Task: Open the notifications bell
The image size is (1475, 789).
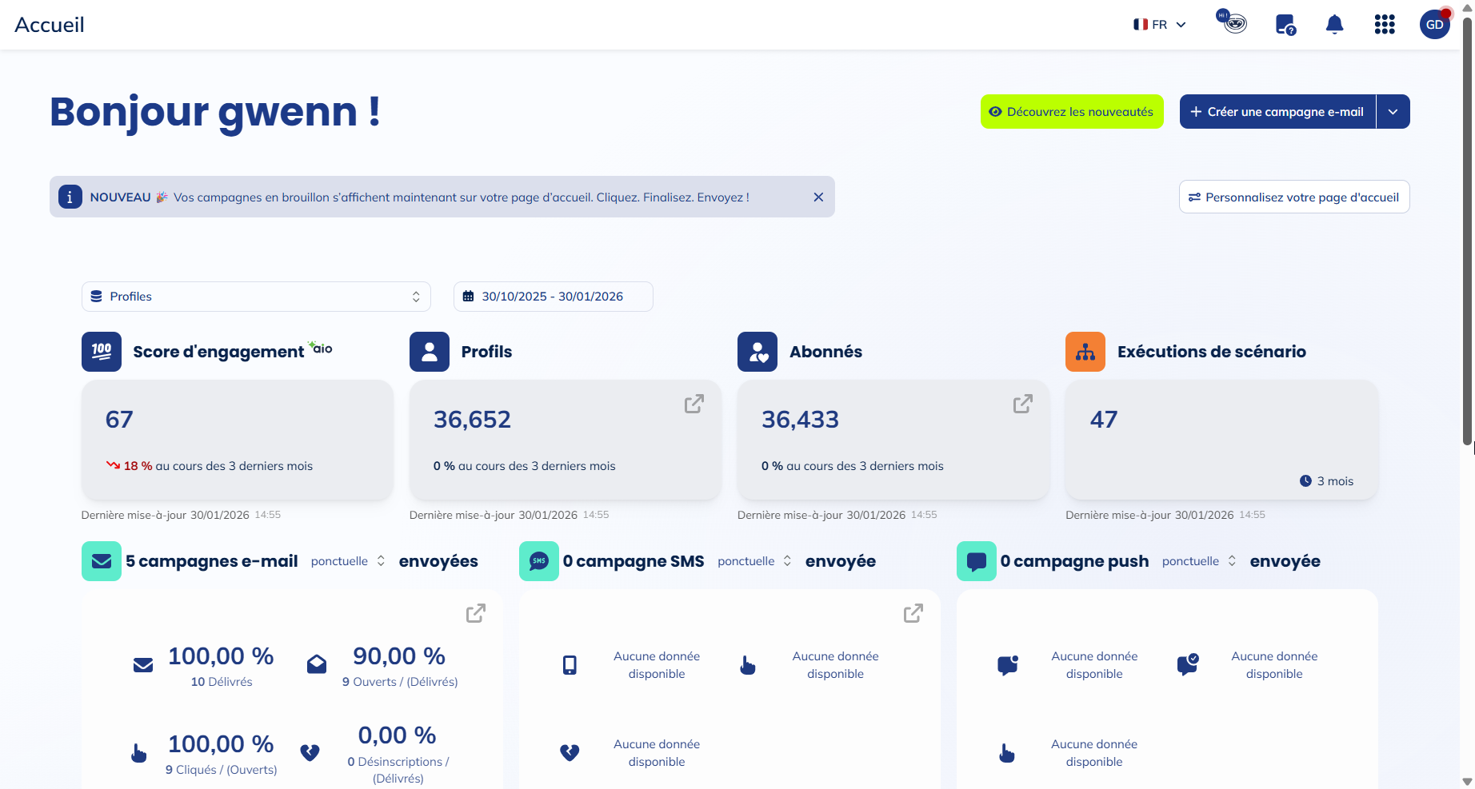Action: tap(1334, 25)
